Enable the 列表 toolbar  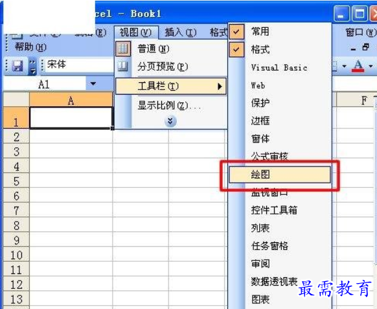tap(280, 228)
